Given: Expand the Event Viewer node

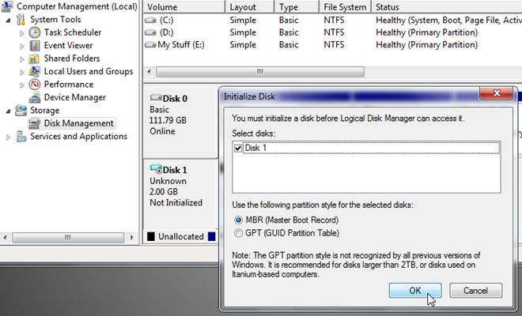Looking at the screenshot, I should click(x=22, y=46).
